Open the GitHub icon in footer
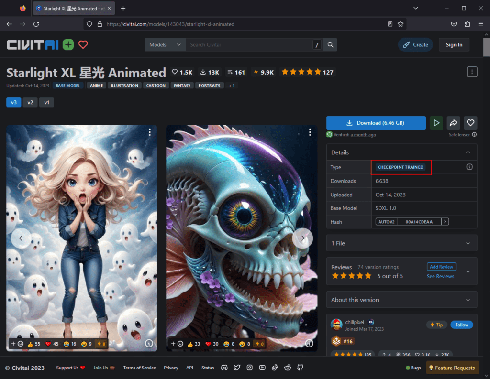Viewport: 490px width, 379px height. (x=300, y=368)
